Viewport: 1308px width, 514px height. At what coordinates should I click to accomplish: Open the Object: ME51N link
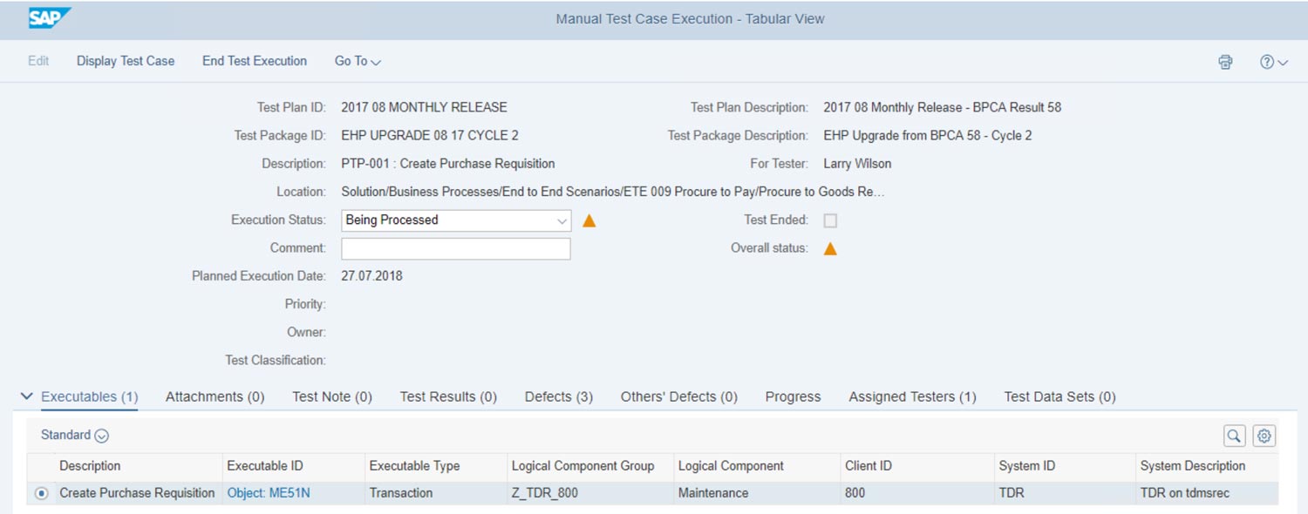pos(269,493)
